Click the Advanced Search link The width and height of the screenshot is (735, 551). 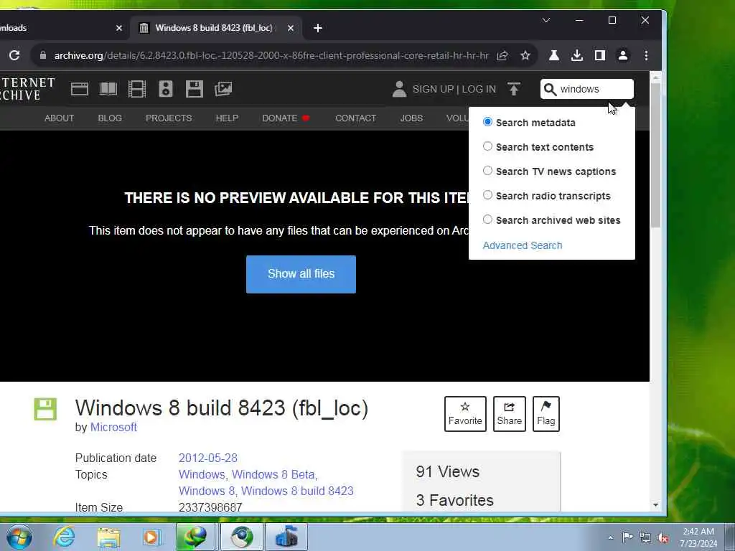pyautogui.click(x=523, y=245)
